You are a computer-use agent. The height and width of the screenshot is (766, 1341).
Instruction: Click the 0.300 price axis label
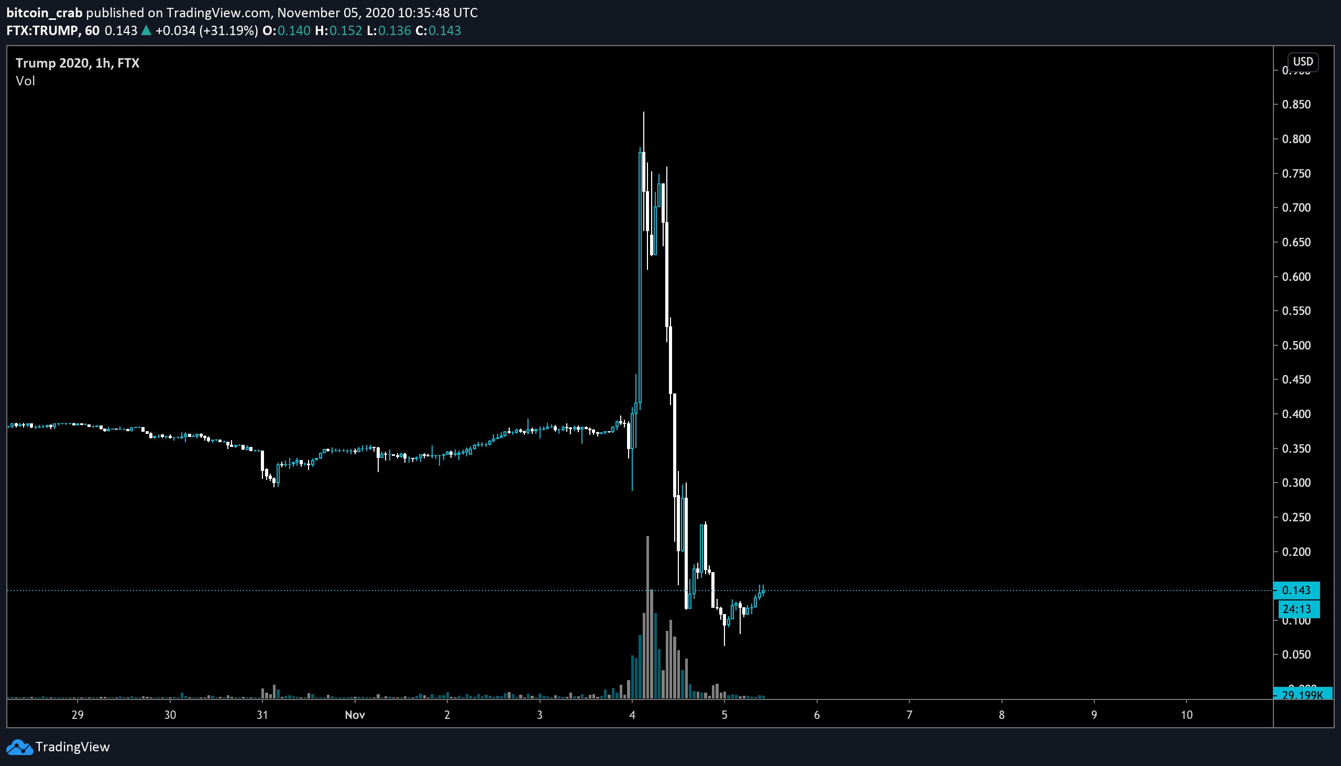(x=1296, y=483)
